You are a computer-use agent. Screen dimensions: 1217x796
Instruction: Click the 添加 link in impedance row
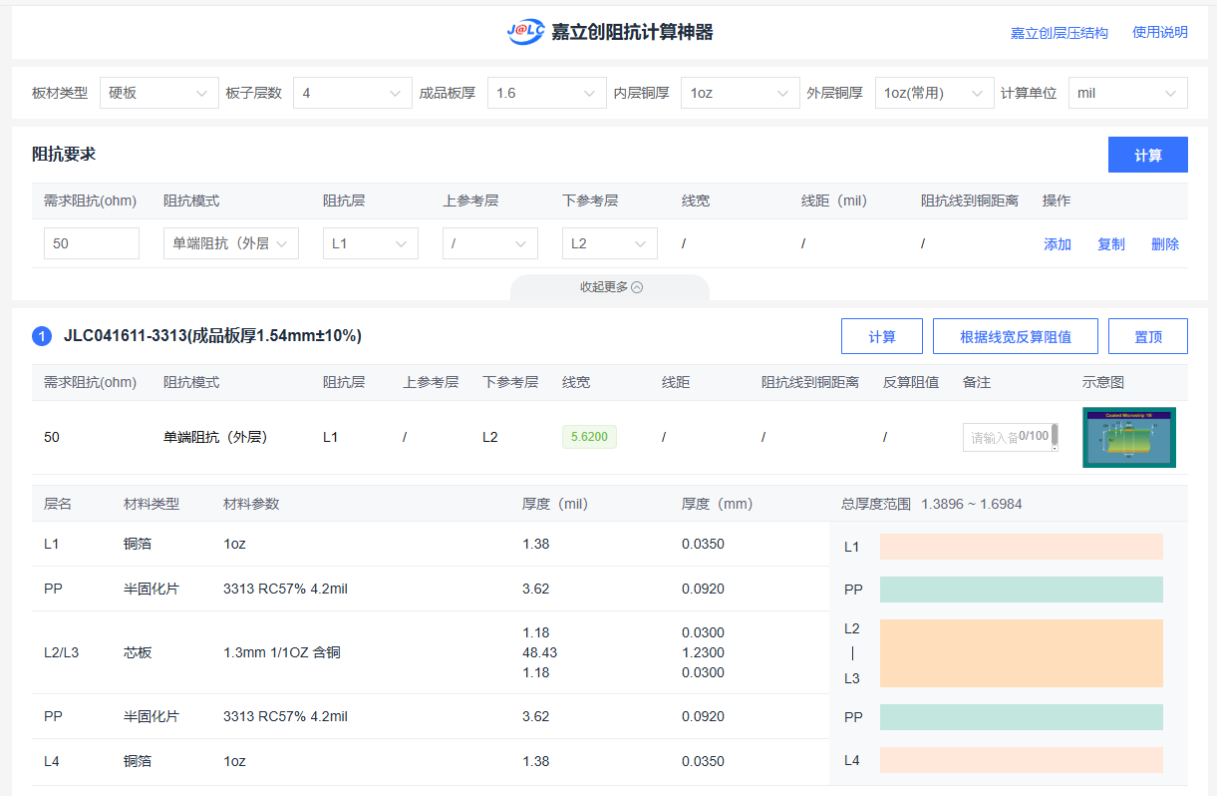coord(1058,244)
